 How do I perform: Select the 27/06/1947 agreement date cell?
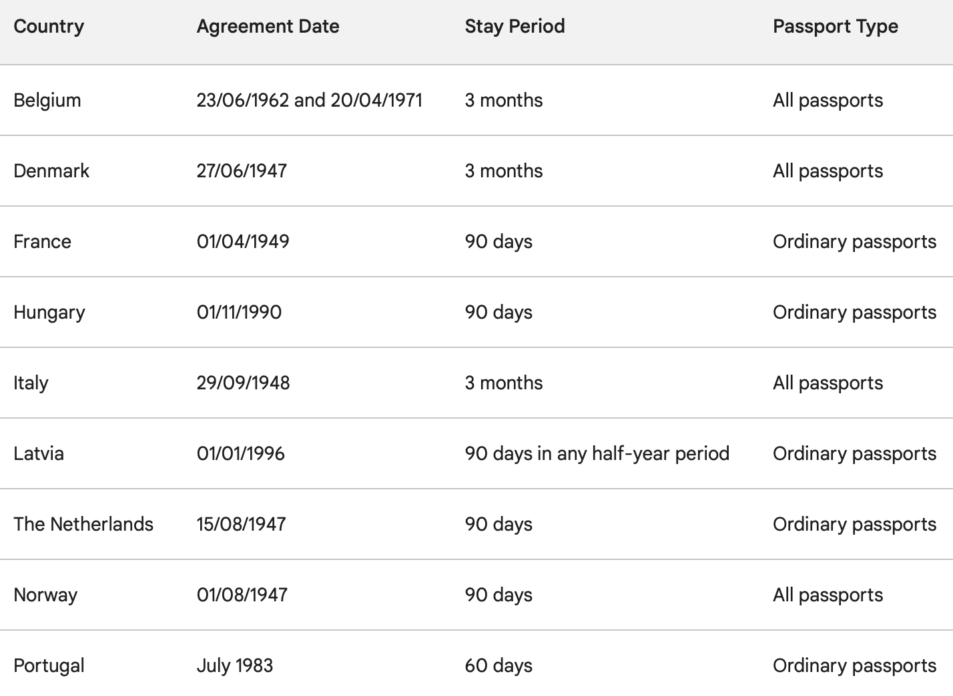click(x=242, y=171)
